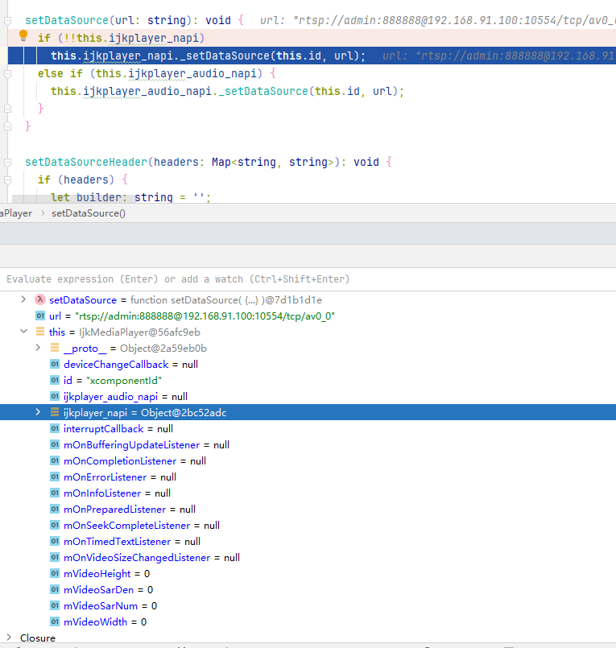The image size is (616, 648).
Task: Focus the Evaluate expression input field
Action: (308, 279)
